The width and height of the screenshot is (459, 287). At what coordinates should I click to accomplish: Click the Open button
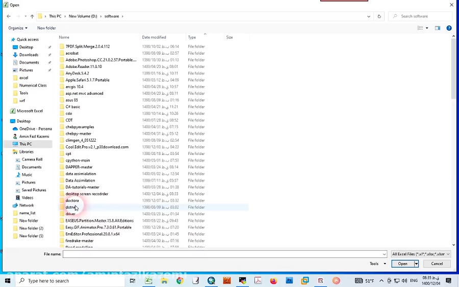tap(402, 264)
